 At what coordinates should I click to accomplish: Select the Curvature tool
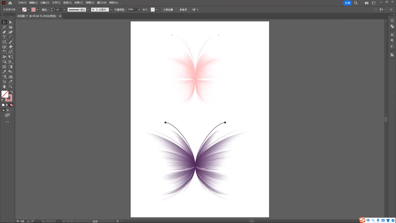pyautogui.click(x=11, y=32)
